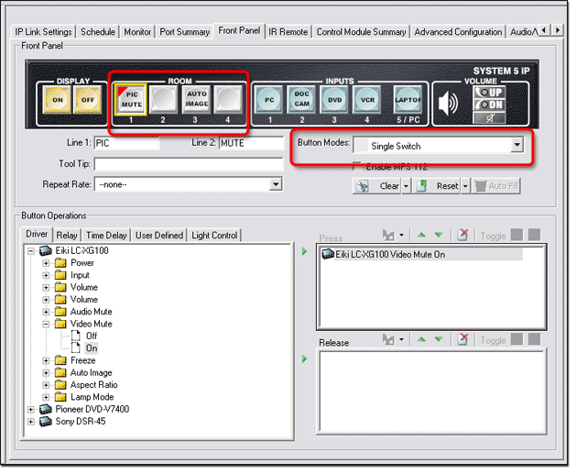Click the Clear button
This screenshot has width=577, height=474.
pos(383,185)
